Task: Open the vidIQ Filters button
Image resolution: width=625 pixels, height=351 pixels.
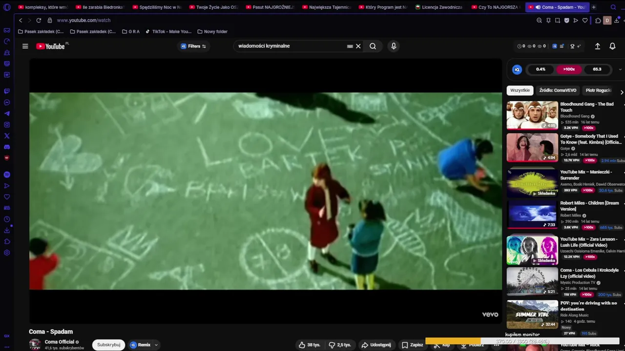Action: click(193, 46)
